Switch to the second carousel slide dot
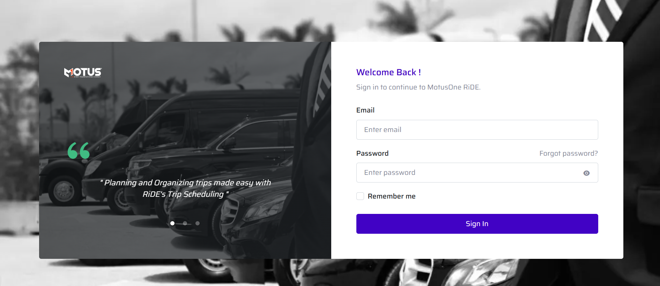The width and height of the screenshot is (660, 286). pos(185,223)
